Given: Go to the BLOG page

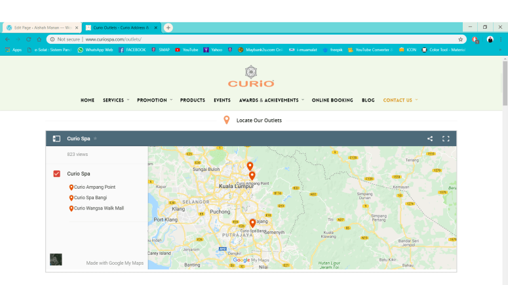Looking at the screenshot, I should [x=368, y=100].
